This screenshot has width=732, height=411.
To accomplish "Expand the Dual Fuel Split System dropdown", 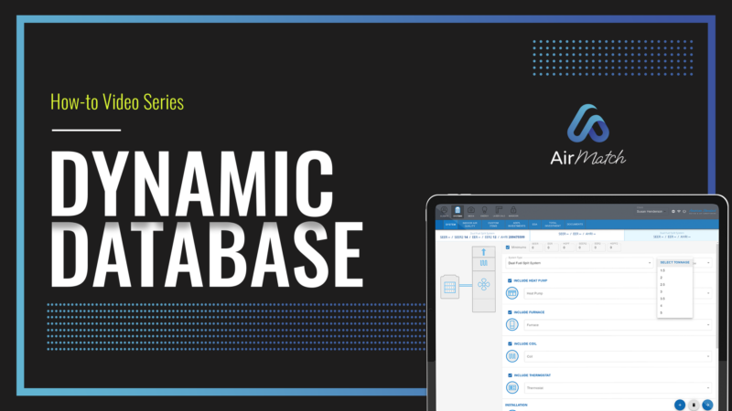I will [578, 263].
